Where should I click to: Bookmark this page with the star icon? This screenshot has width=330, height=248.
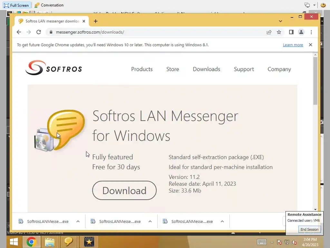tap(279, 32)
